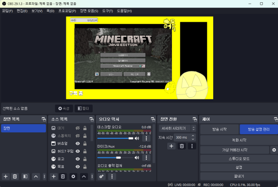Image resolution: width=278 pixels, height=187 pixels.
Task: Hide the 버츄얼 source
Action: [78, 143]
